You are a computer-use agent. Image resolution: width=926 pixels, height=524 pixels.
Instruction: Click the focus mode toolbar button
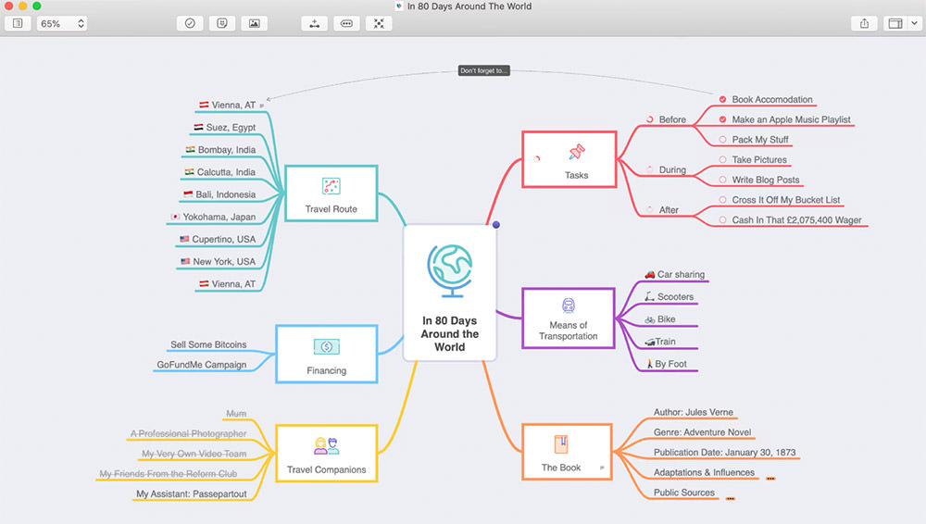point(379,24)
